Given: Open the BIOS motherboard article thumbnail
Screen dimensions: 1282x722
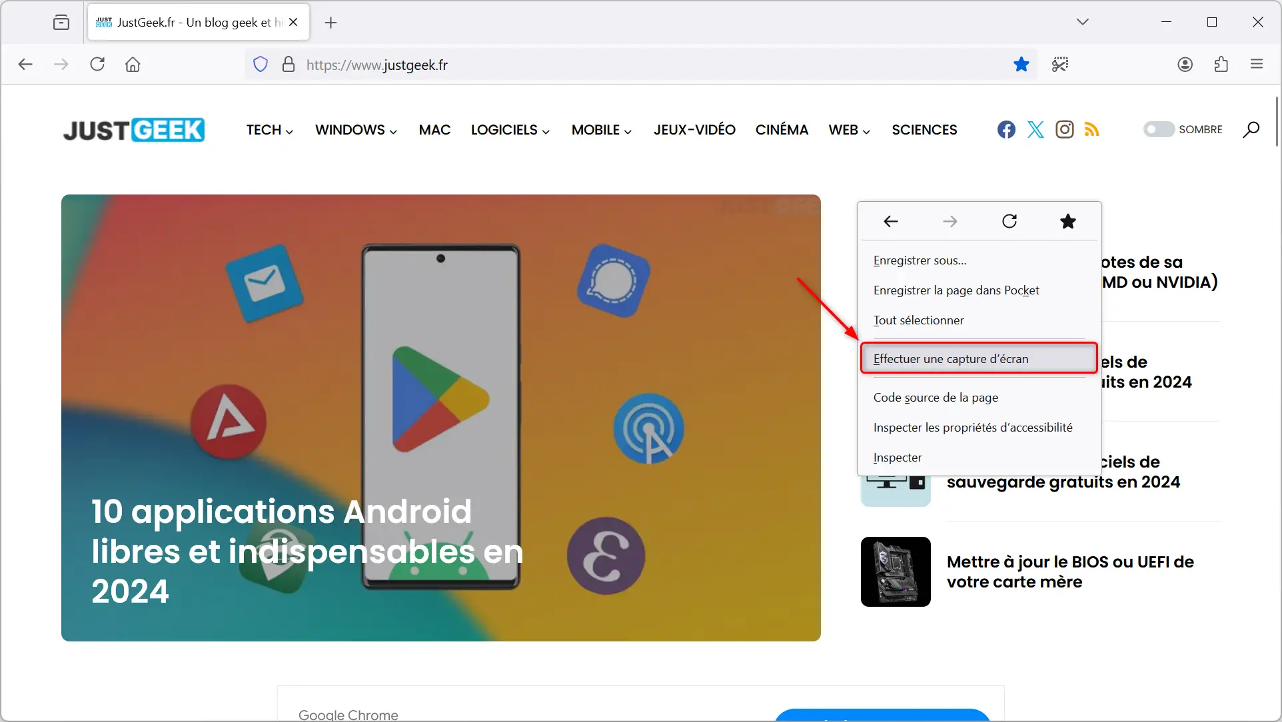Looking at the screenshot, I should (x=896, y=571).
